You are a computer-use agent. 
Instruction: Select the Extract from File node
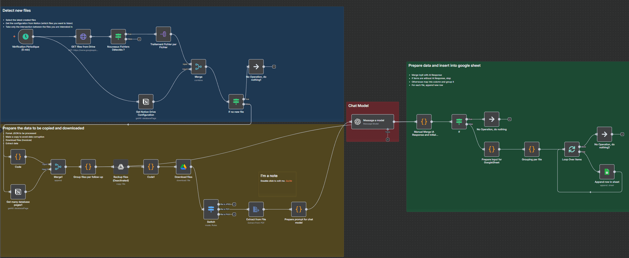tap(256, 209)
